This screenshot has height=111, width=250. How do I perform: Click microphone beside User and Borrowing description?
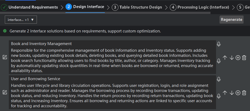219,96
